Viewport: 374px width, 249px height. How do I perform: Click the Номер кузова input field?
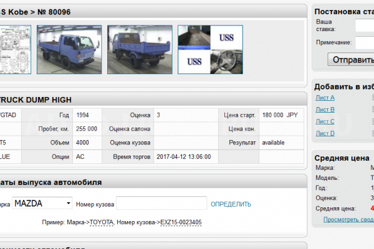(x=161, y=203)
